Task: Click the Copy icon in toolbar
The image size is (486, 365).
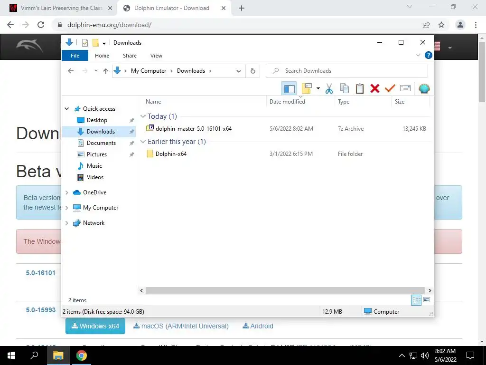Action: point(345,89)
